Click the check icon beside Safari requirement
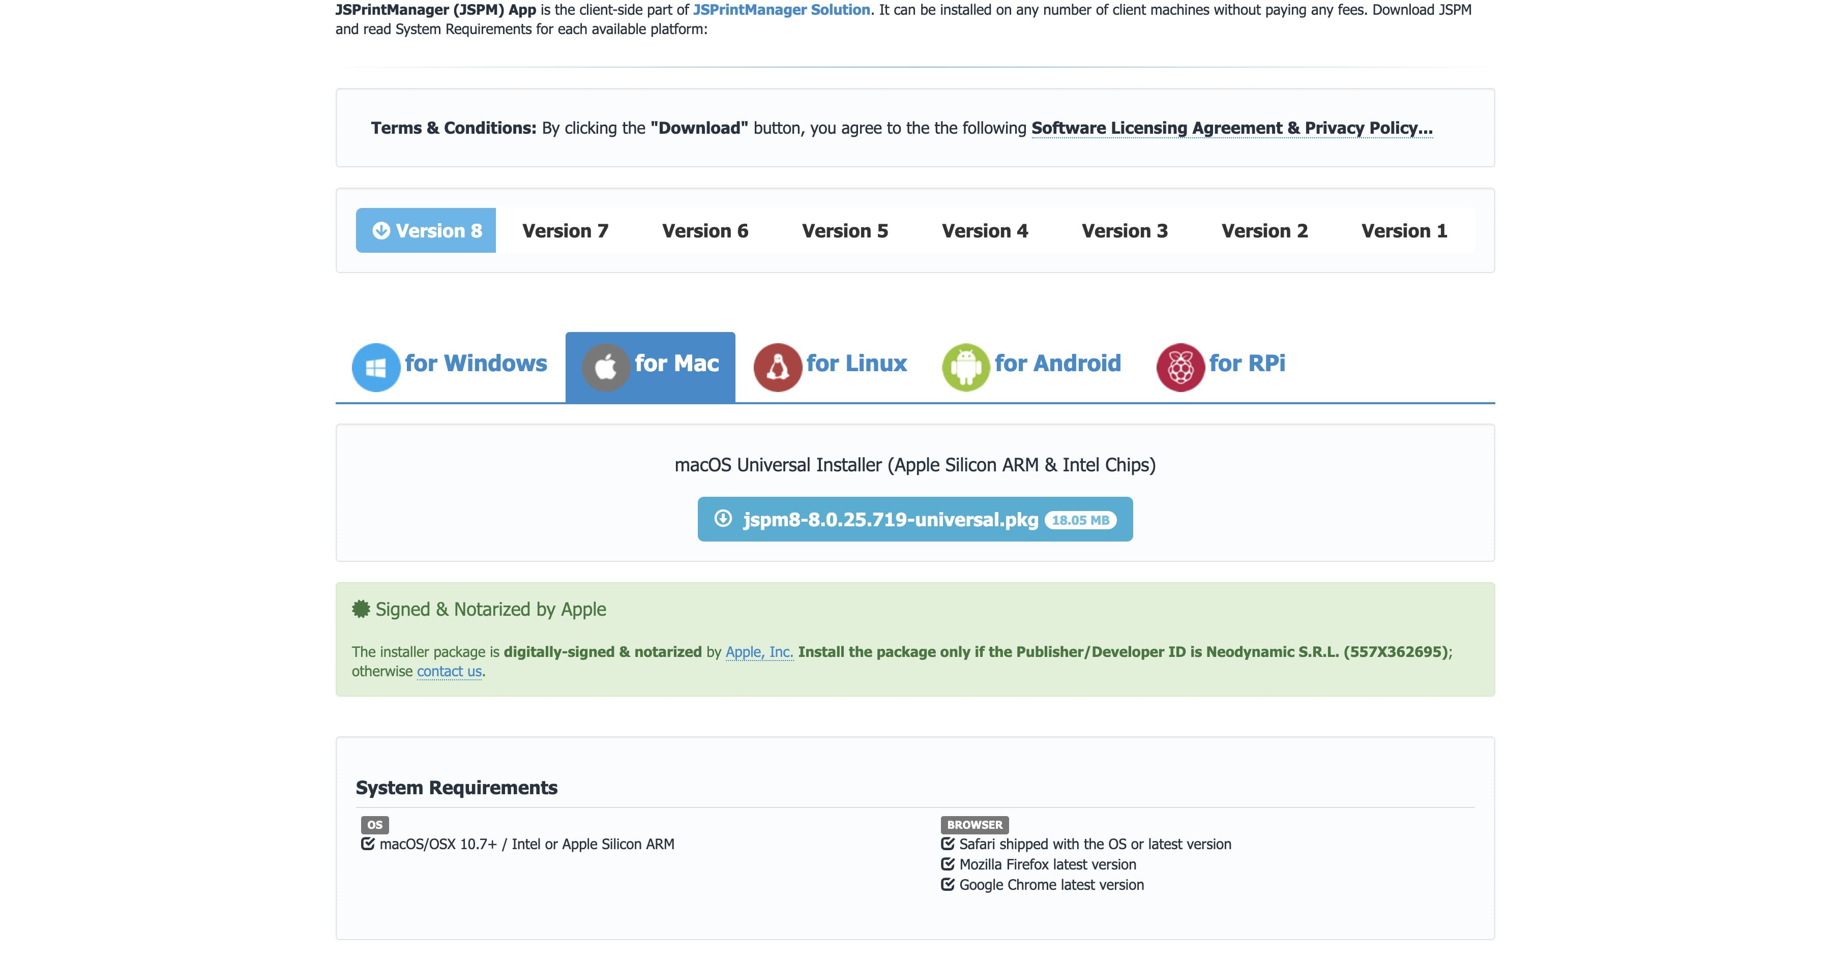1831x961 pixels. pos(948,844)
